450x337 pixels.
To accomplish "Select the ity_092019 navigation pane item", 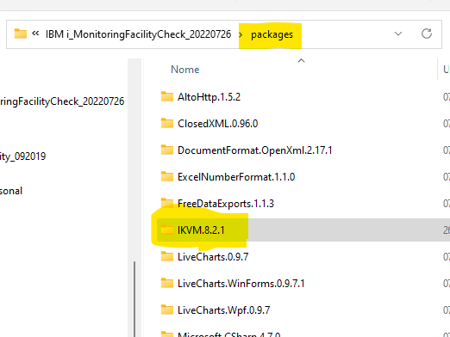I will (x=22, y=156).
